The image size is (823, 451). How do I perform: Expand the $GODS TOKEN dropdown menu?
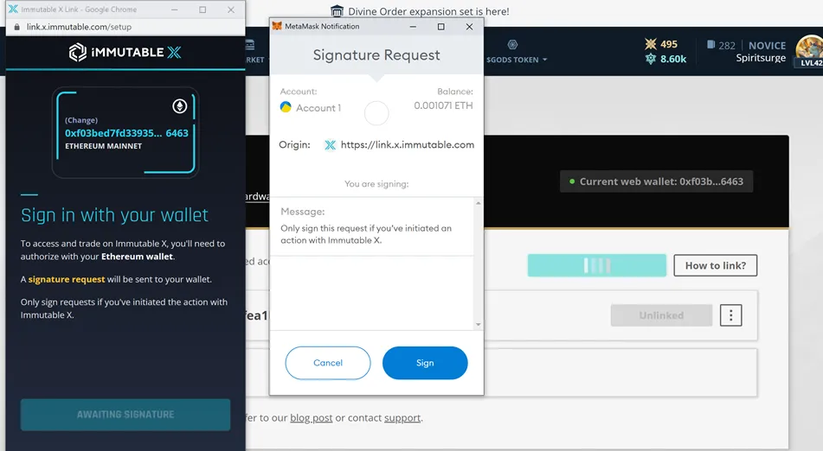(x=517, y=60)
